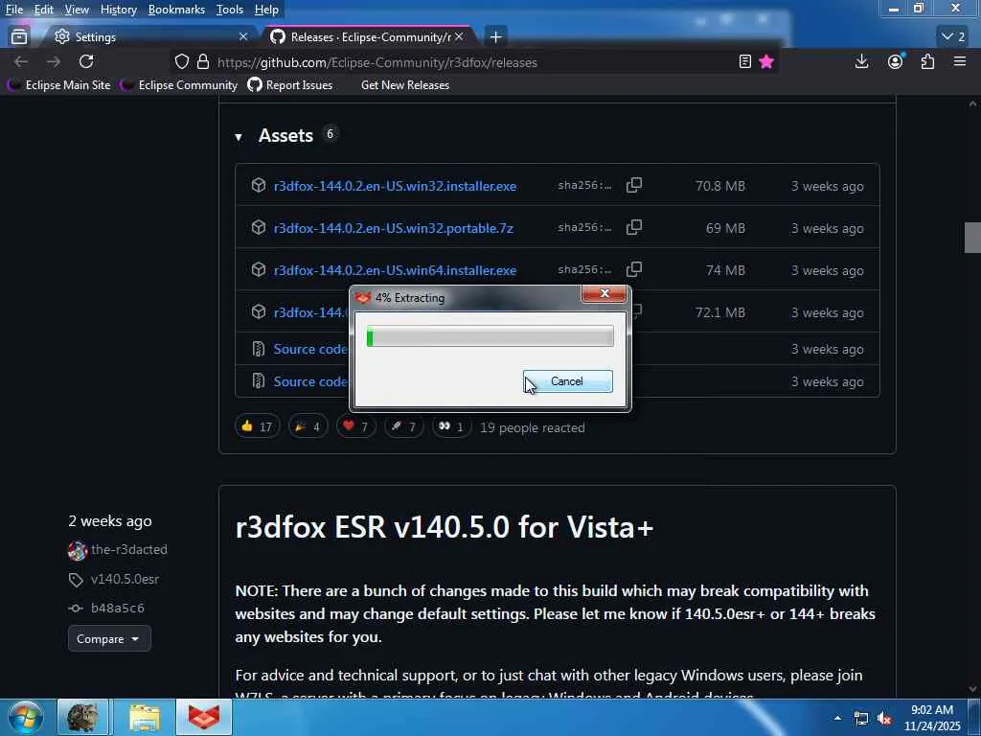Collapse the Assets section triangle
Viewport: 981px width, 736px height.
coord(239,136)
